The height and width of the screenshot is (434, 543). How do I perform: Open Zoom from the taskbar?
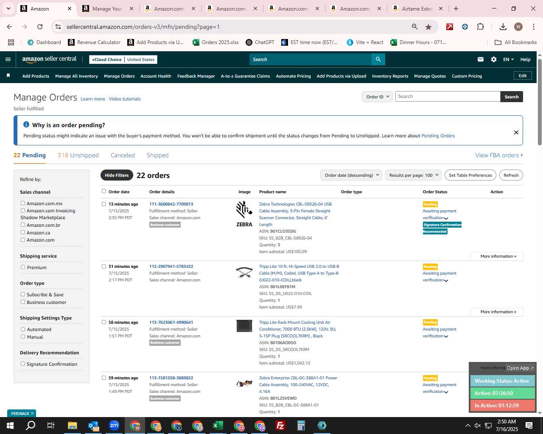[x=114, y=426]
